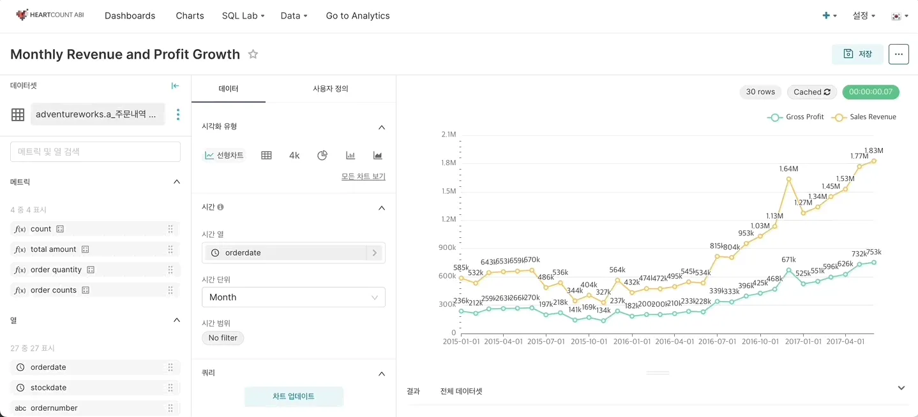918x417 pixels.
Task: Click the No filter time range pill
Action: point(223,338)
